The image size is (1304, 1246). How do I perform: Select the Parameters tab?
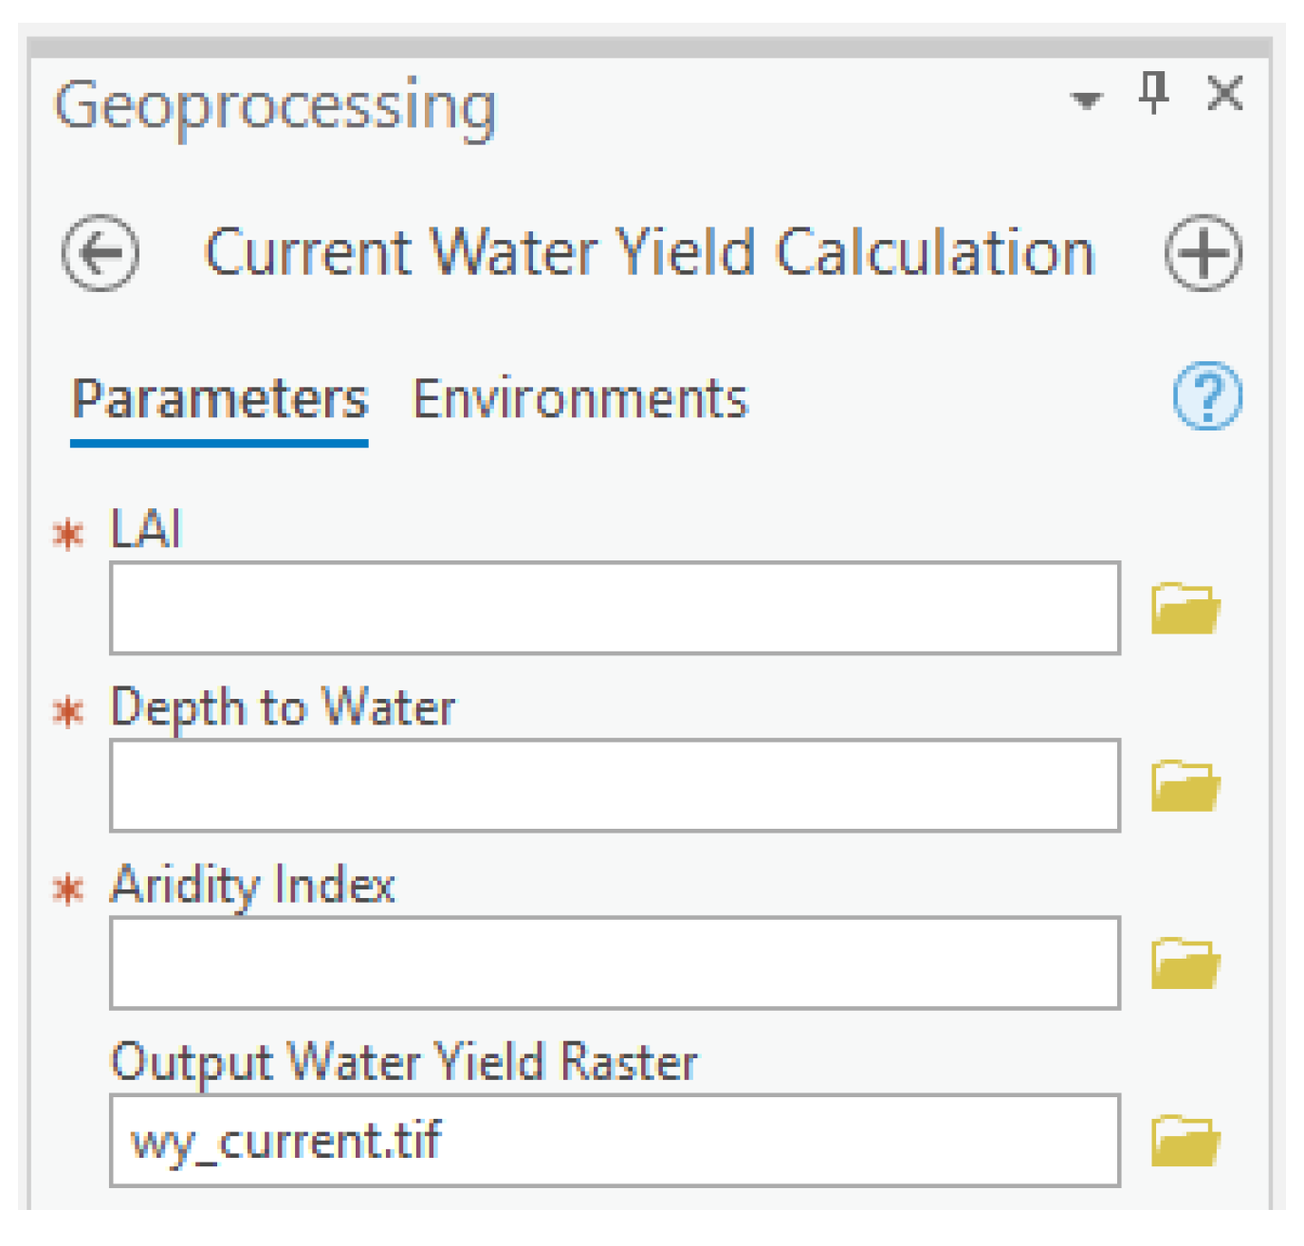pos(219,398)
